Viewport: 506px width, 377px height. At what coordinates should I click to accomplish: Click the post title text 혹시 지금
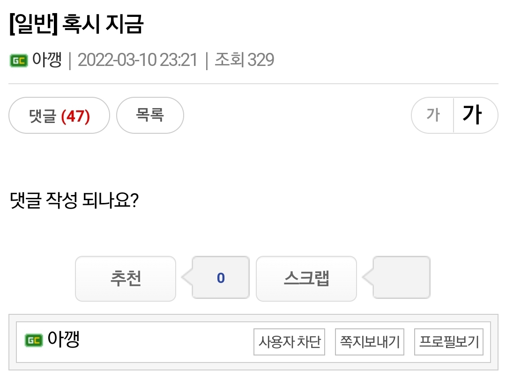[x=103, y=26]
